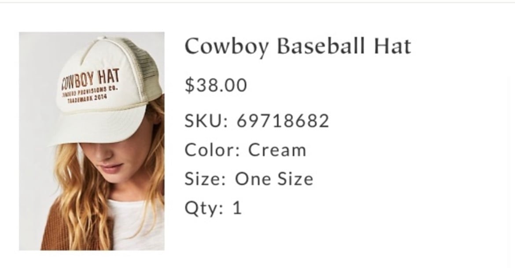Select the Cream color value
The image size is (515, 268).
(x=277, y=150)
